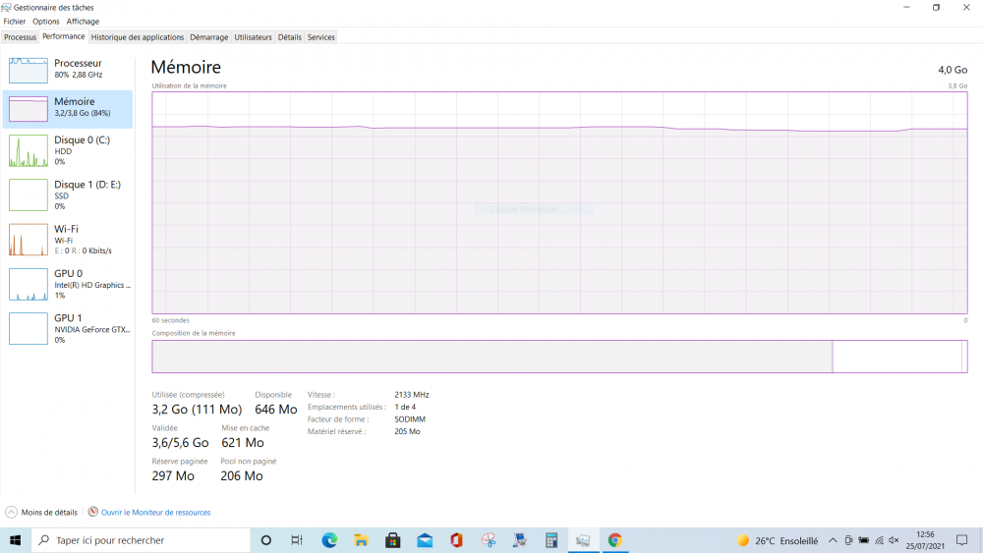This screenshot has height=553, width=983.
Task: Launch Microsoft Edge from the taskbar
Action: pos(329,540)
